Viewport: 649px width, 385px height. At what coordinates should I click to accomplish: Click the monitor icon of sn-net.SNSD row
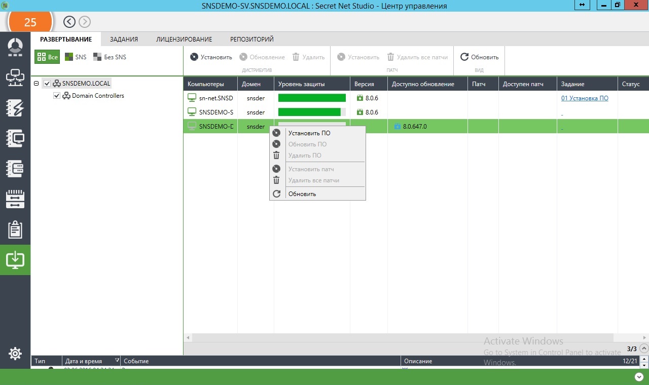pyautogui.click(x=192, y=98)
